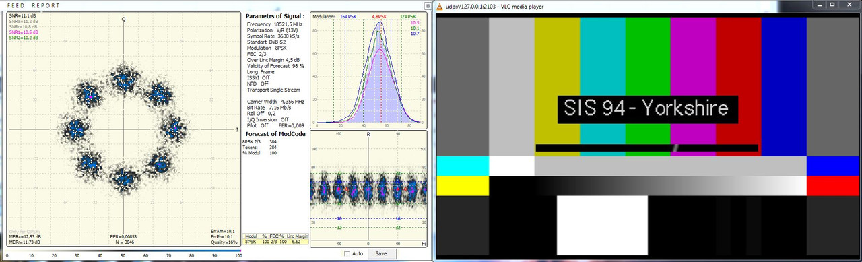
Task: Click the 'SIS 94 - Yorkshire' video caption
Action: pyautogui.click(x=647, y=108)
